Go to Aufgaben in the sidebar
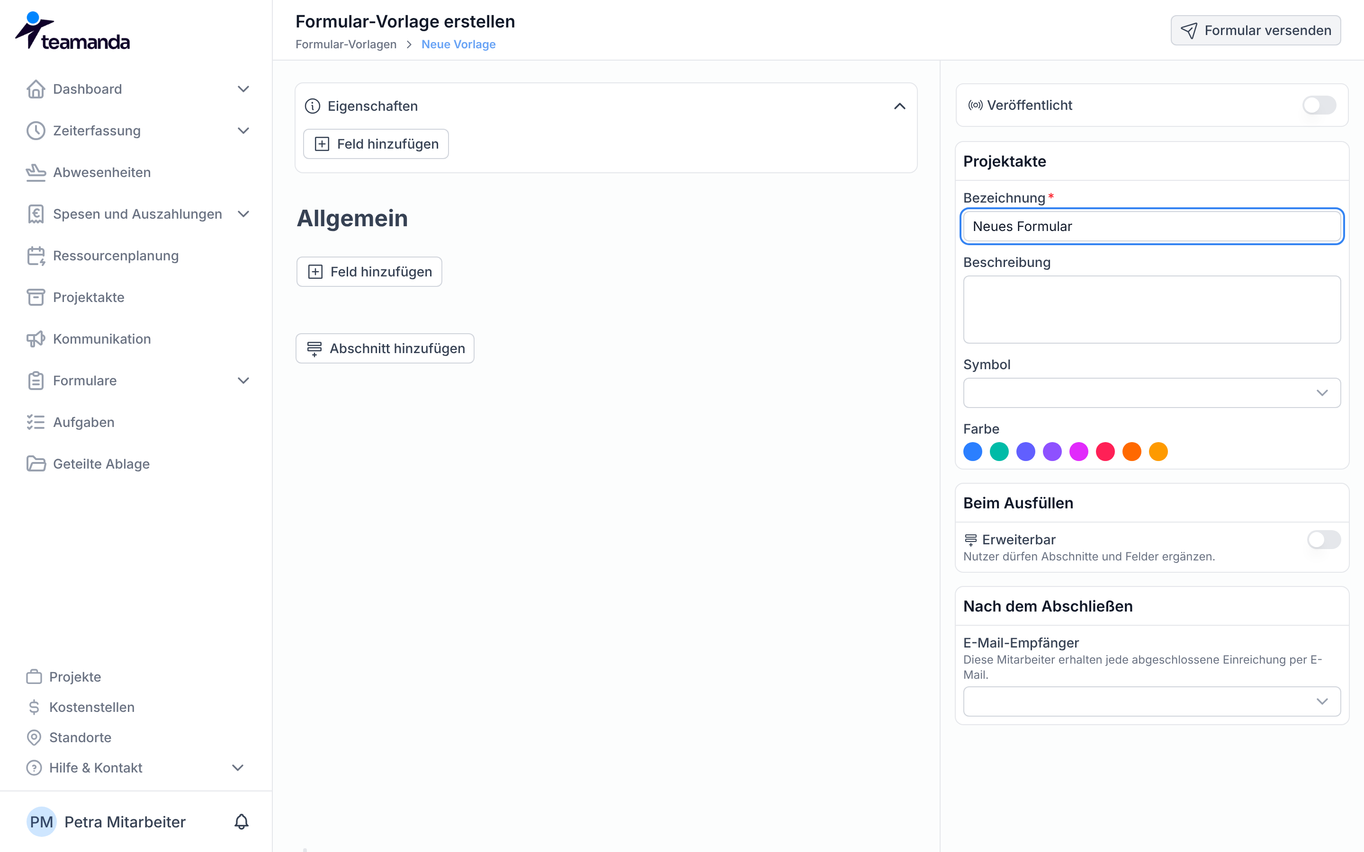This screenshot has height=852, width=1364. [83, 422]
